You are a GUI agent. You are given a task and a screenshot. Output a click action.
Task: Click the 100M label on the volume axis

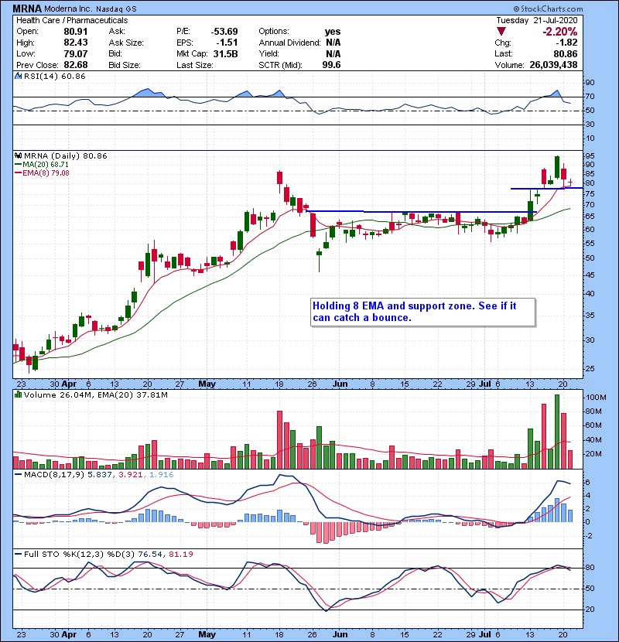pyautogui.click(x=596, y=398)
